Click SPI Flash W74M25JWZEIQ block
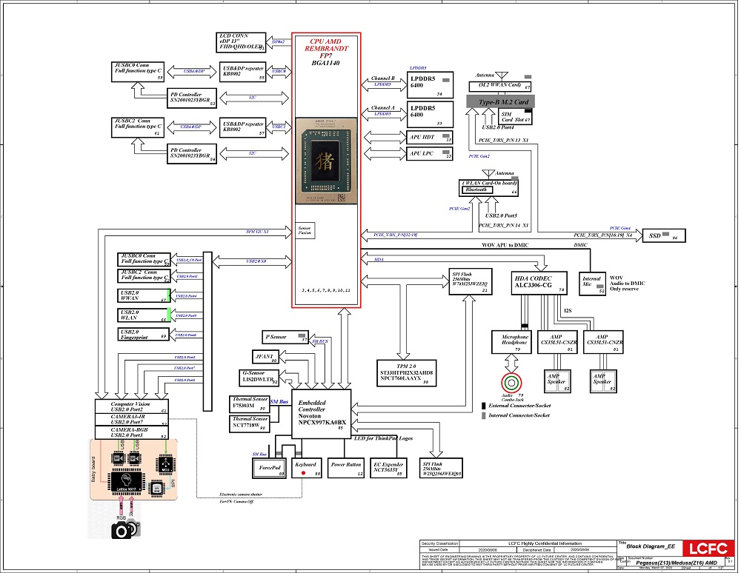 point(471,281)
